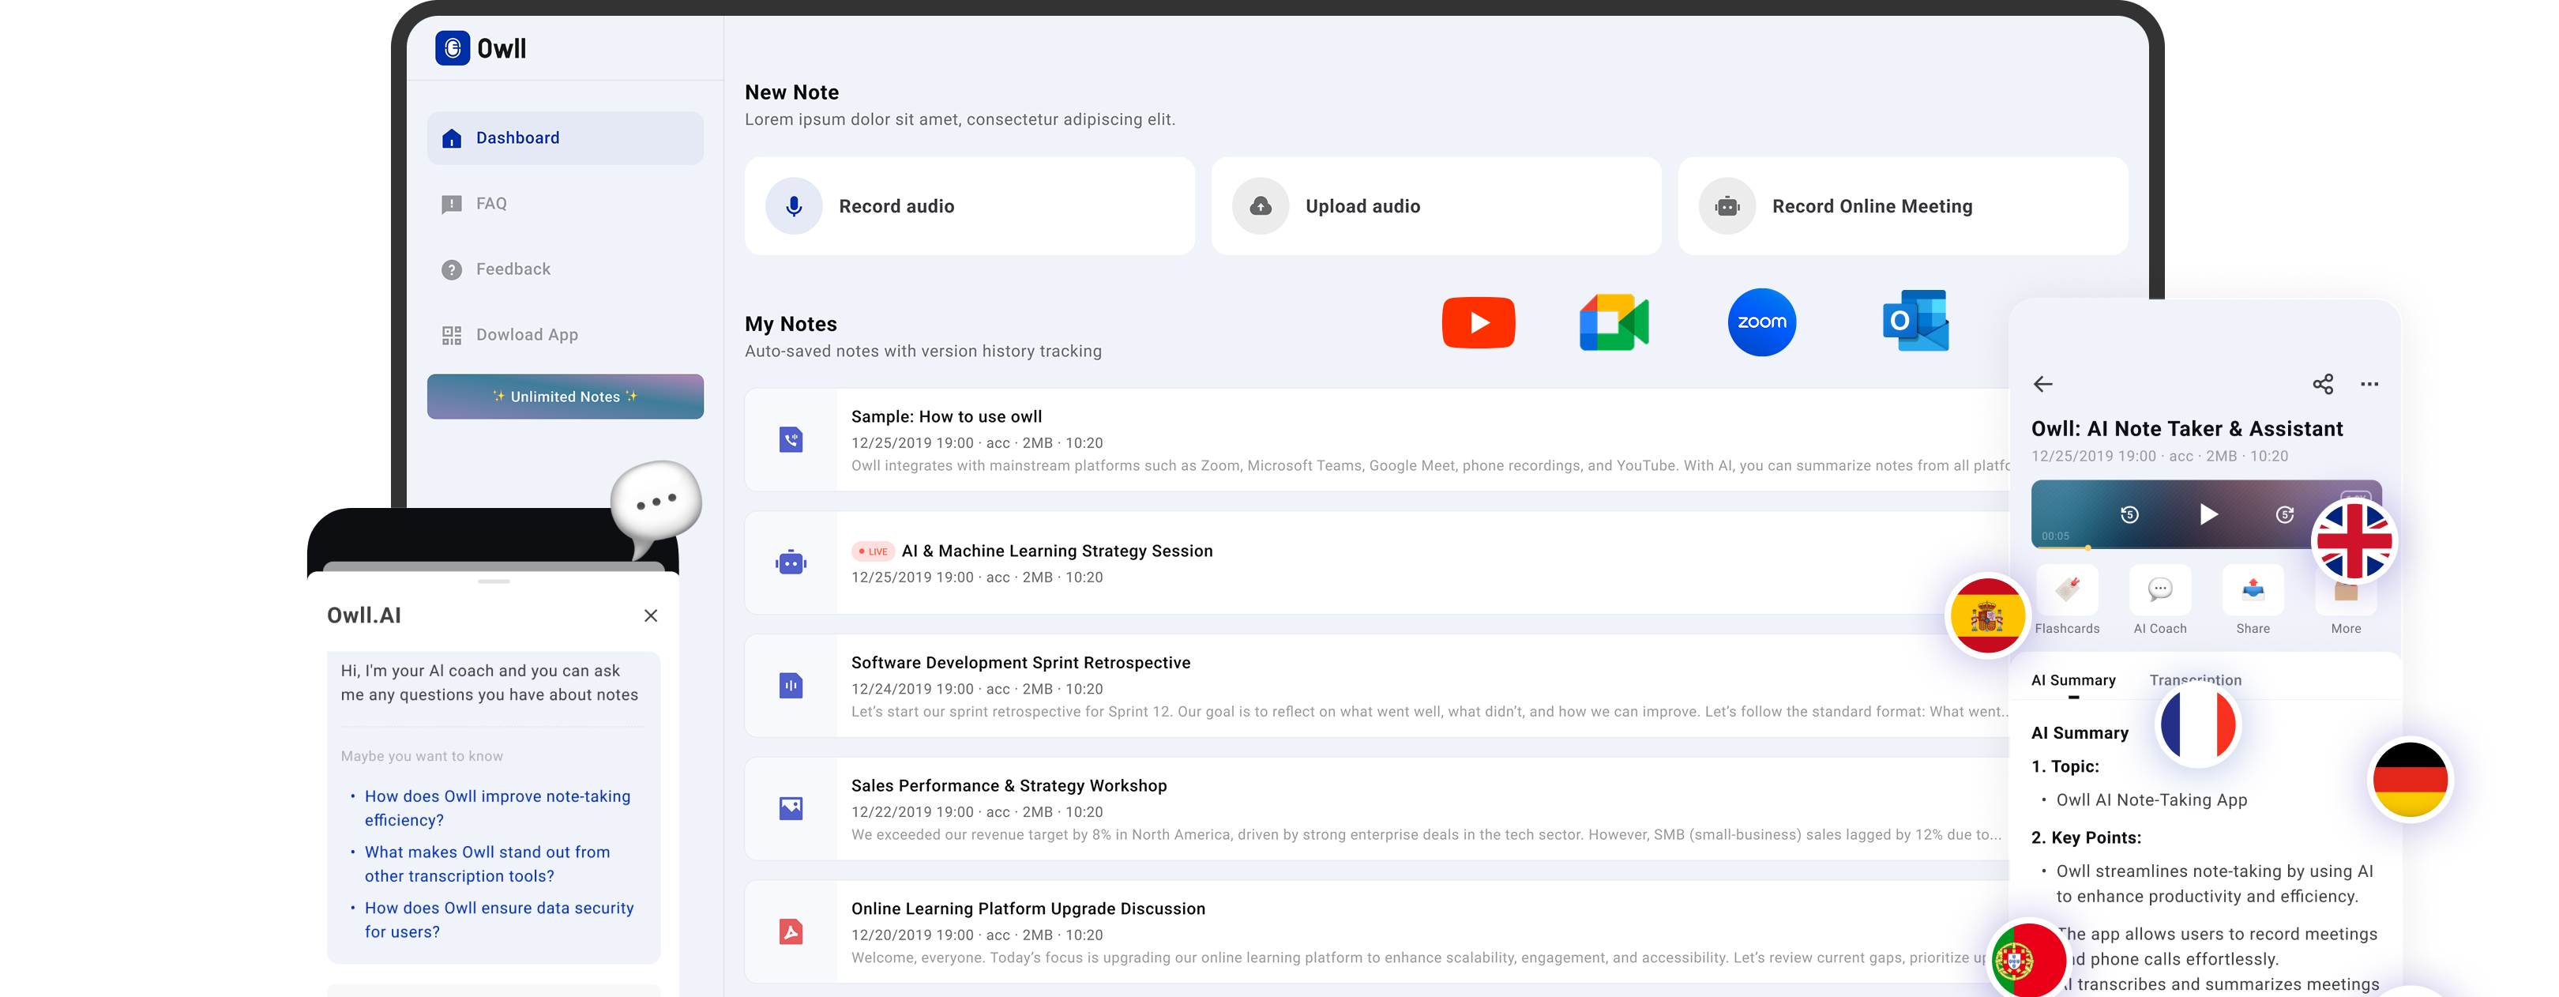
Task: Click the robot icon on Record Online Meeting
Action: click(x=1727, y=205)
